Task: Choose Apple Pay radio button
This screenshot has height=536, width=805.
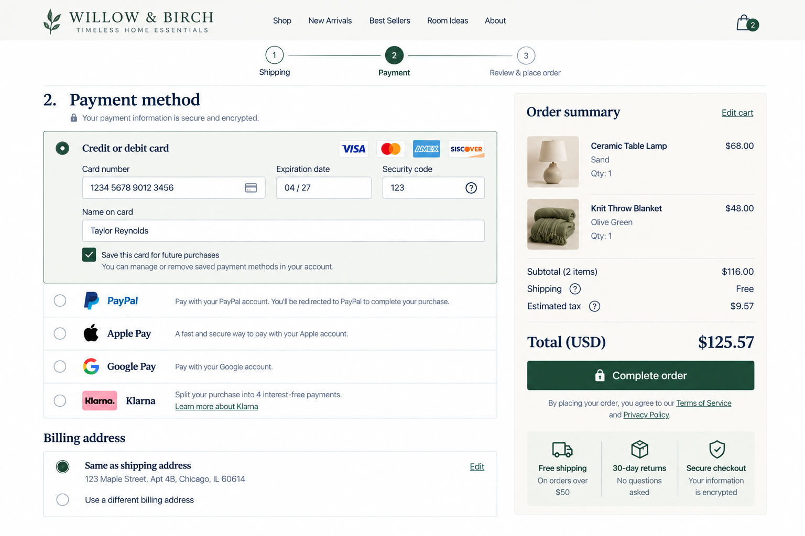Action: point(60,333)
